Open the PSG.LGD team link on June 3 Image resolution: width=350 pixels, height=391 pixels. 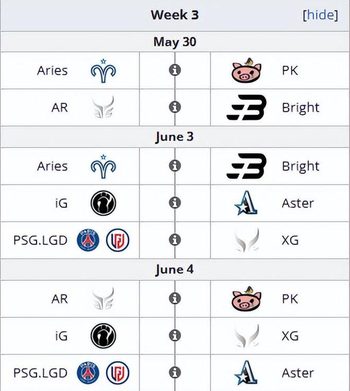[40, 240]
